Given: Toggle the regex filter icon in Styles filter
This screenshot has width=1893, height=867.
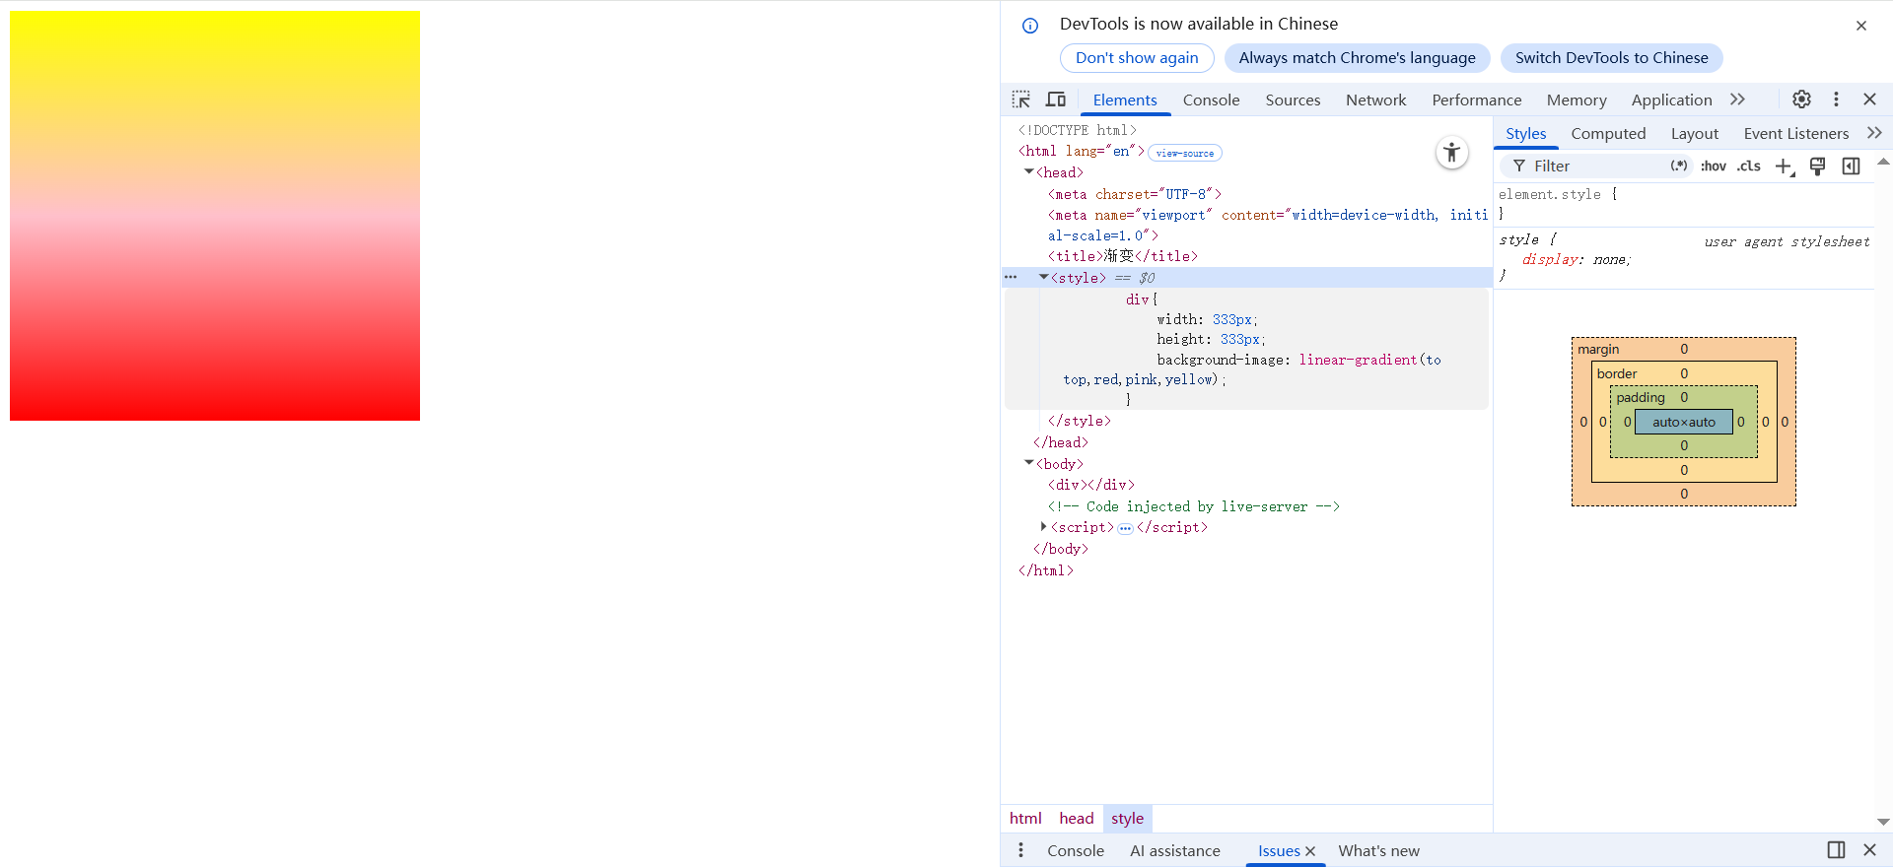Looking at the screenshot, I should click(x=1679, y=167).
